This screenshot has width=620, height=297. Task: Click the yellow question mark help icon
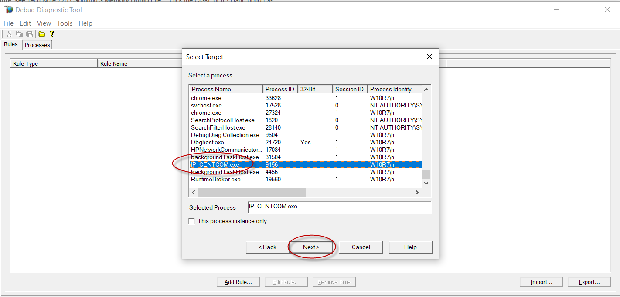[52, 34]
